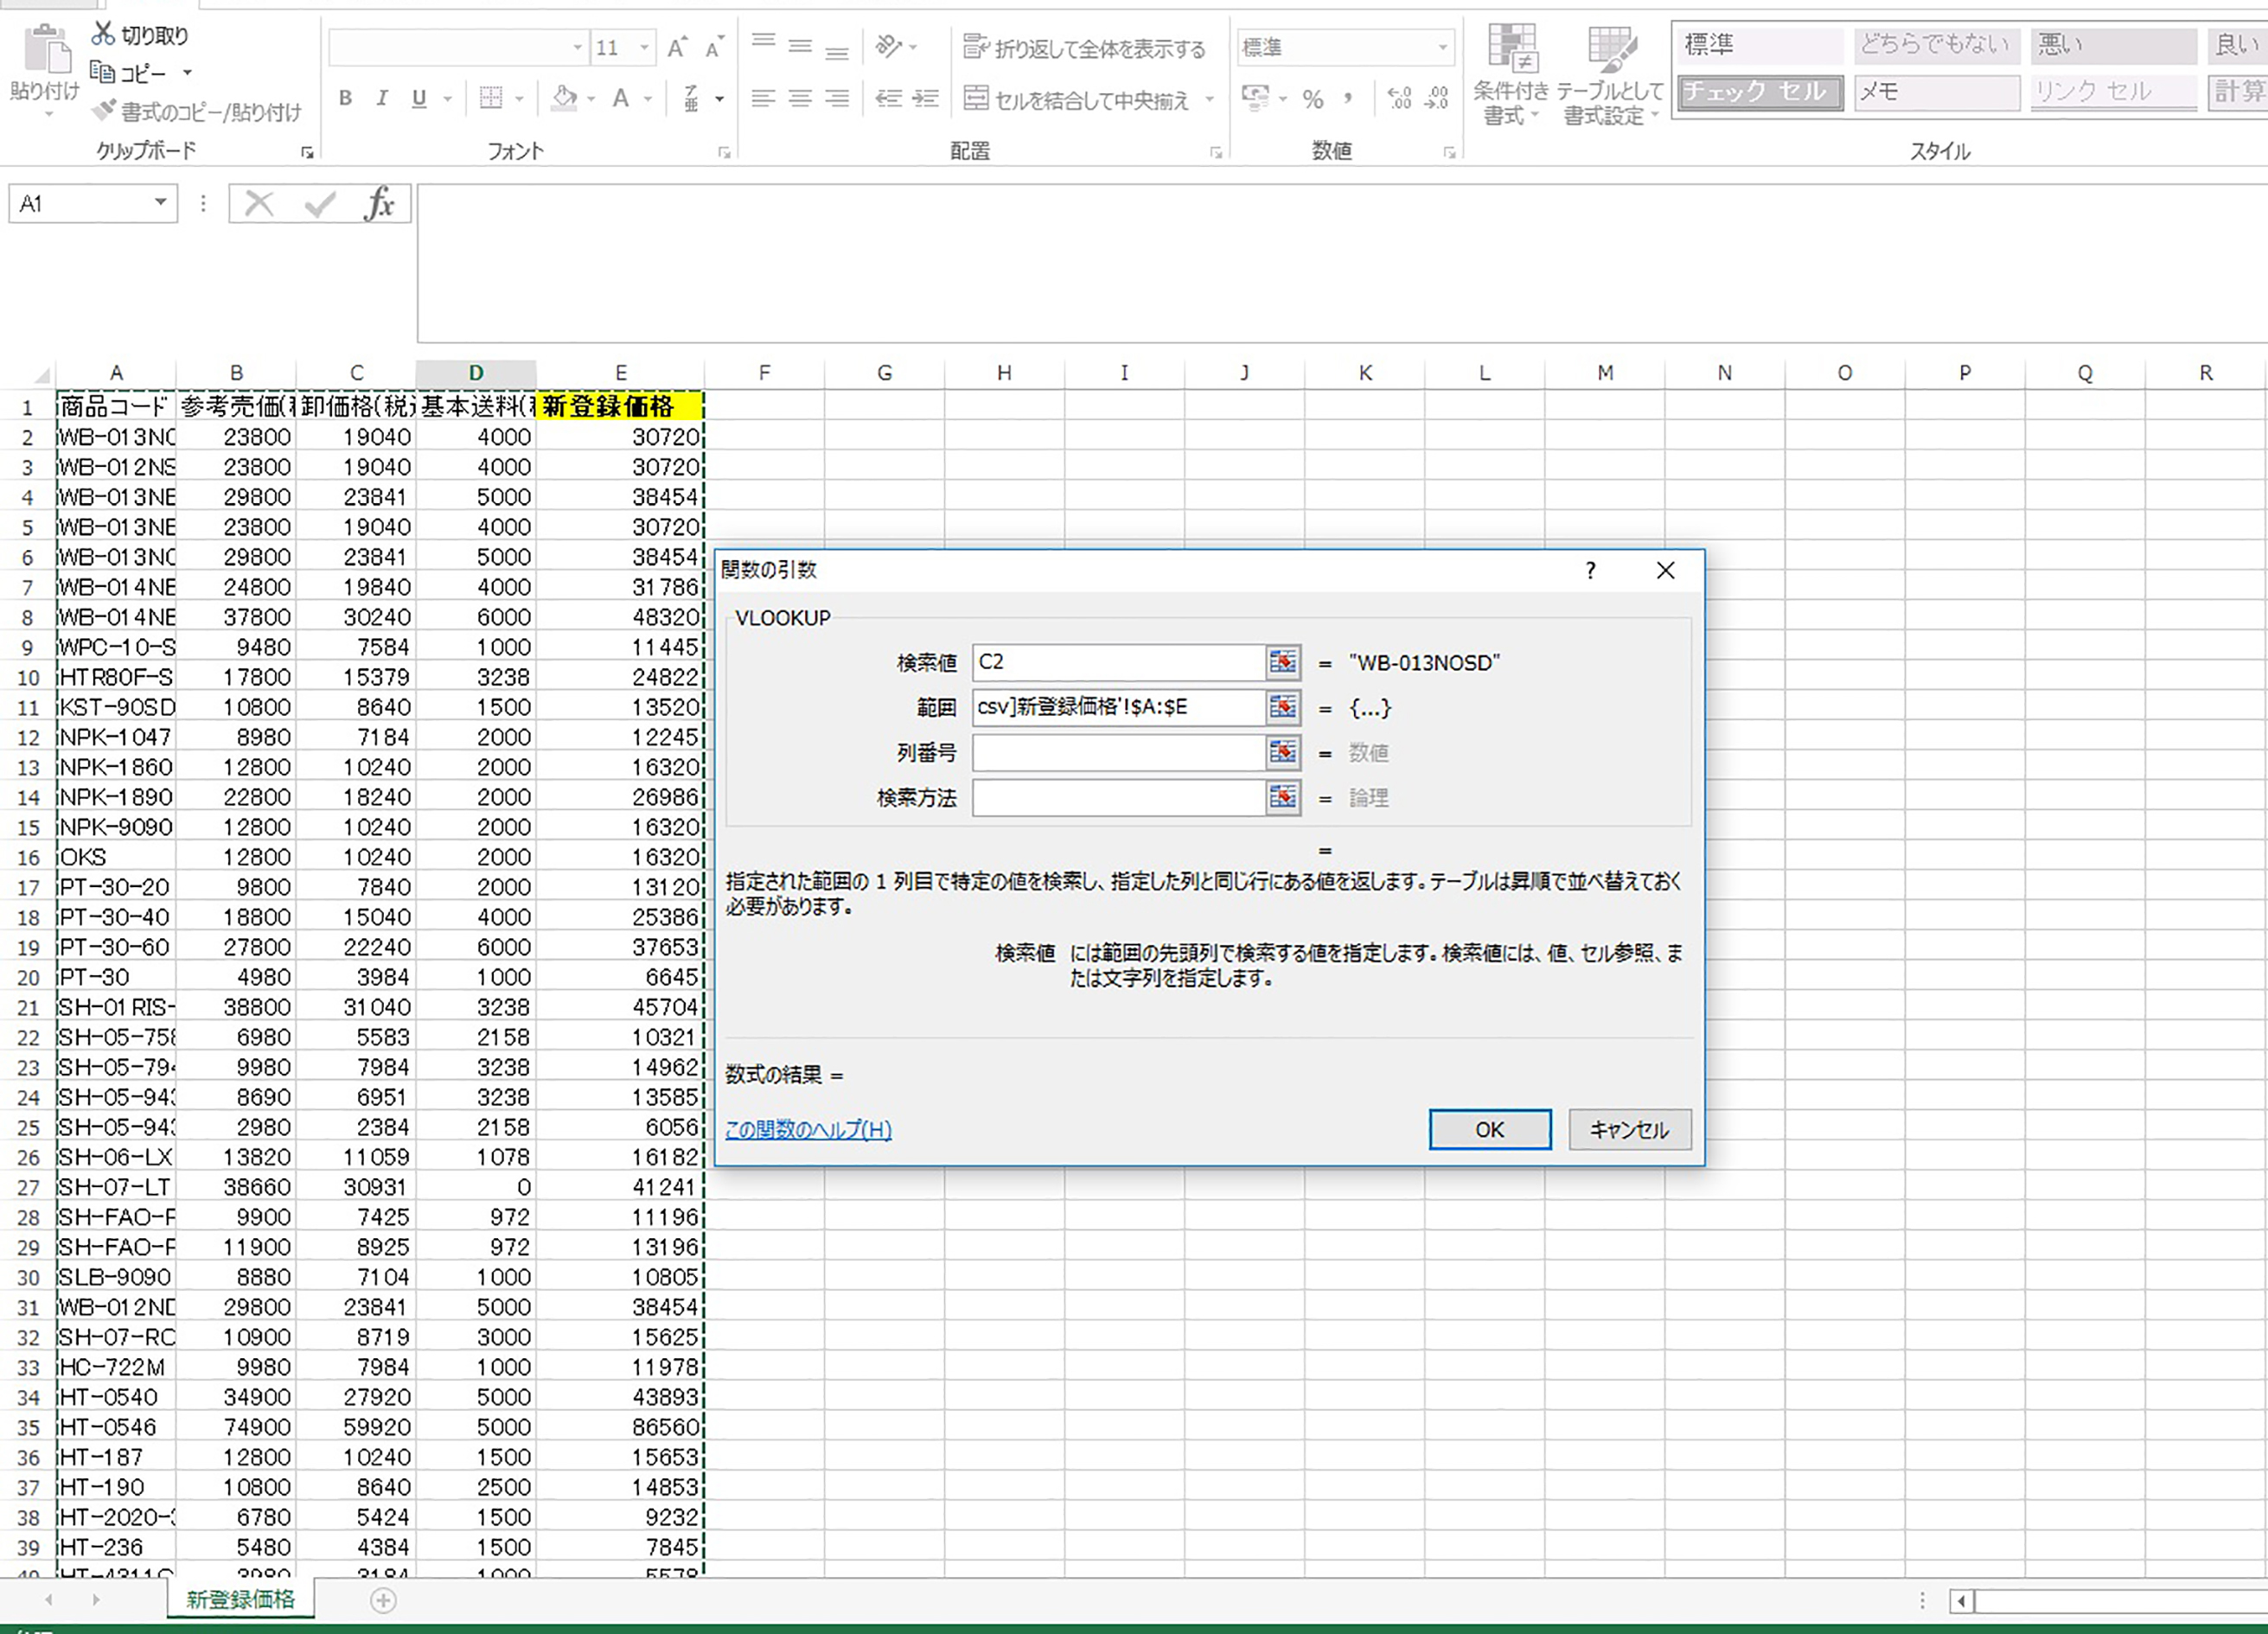Click the phonetic guide (furigana) icon
The width and height of the screenshot is (2268, 1634).
pos(691,98)
